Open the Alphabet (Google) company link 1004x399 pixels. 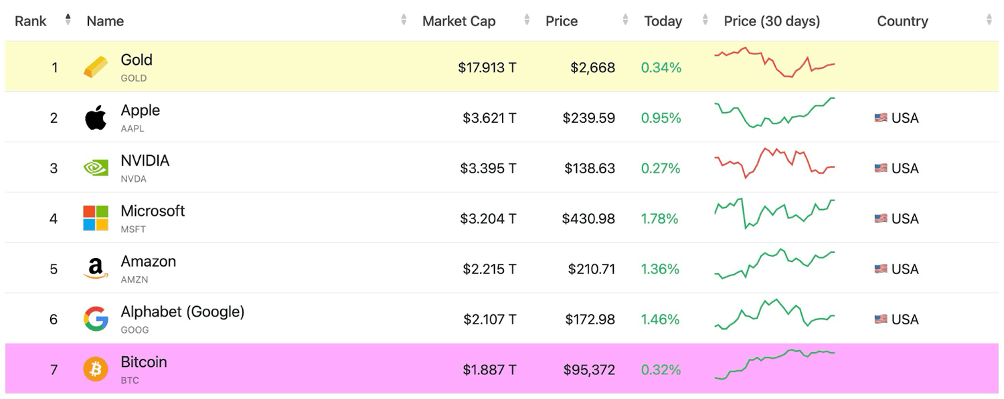click(x=182, y=311)
